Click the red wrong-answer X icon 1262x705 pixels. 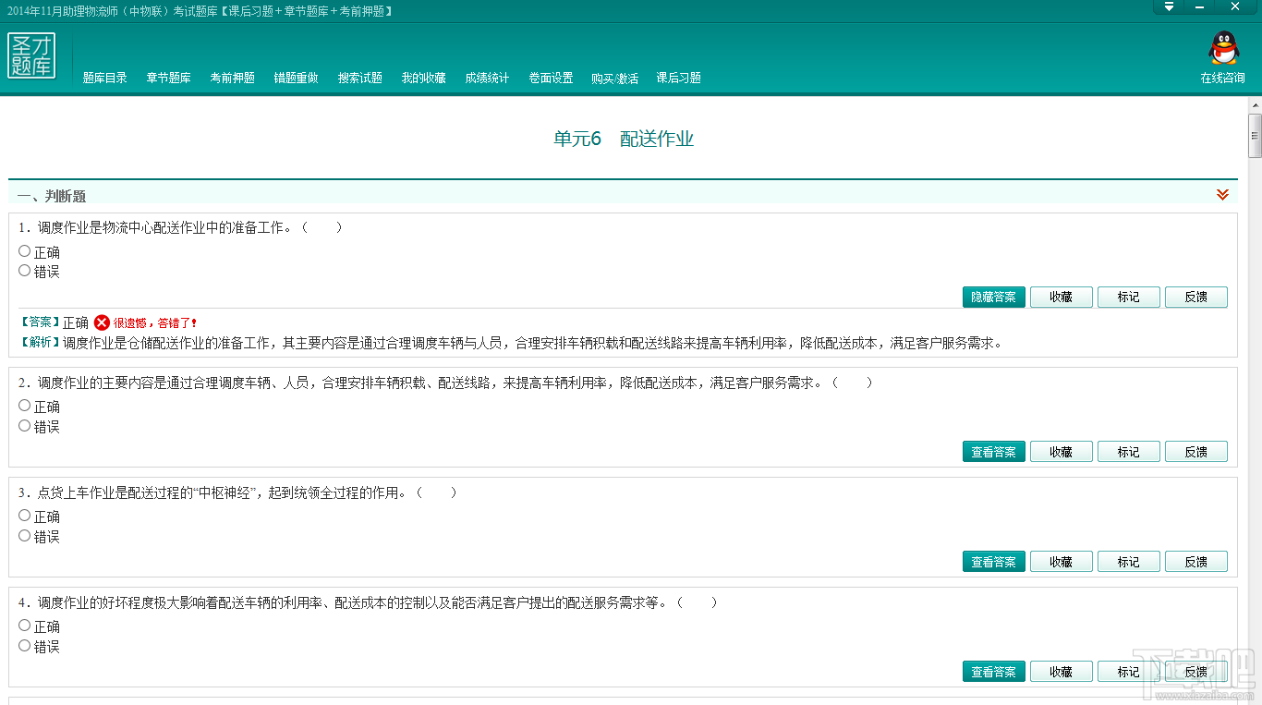pos(102,322)
